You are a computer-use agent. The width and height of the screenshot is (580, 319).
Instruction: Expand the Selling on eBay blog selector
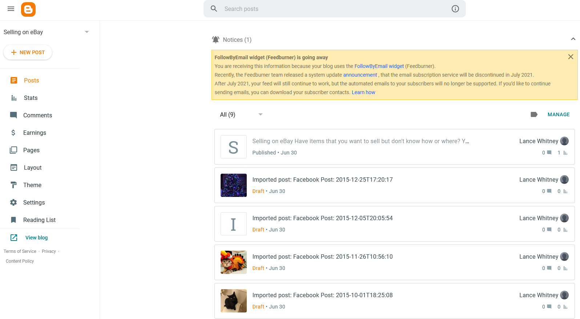[46, 32]
